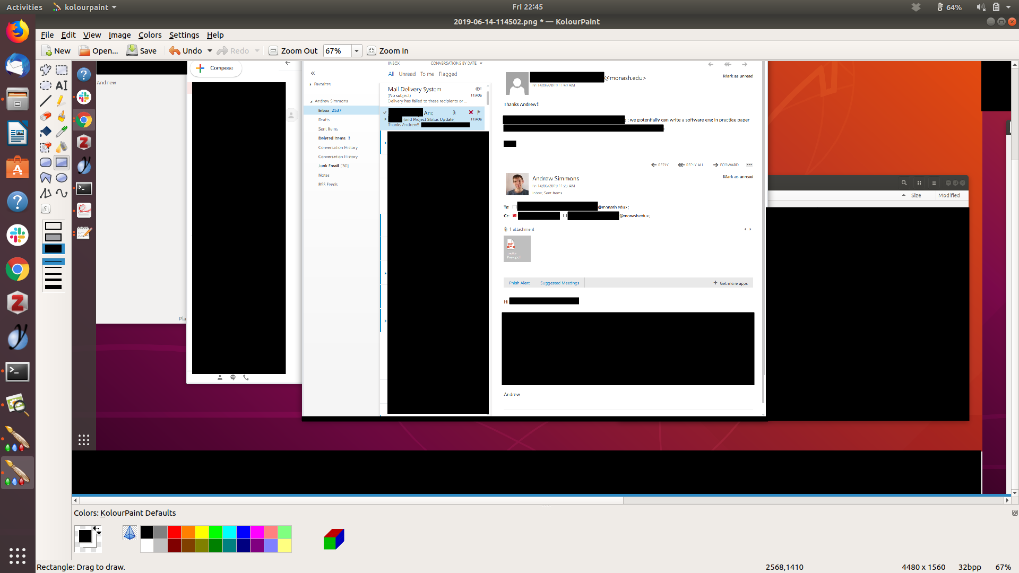1019x573 pixels.
Task: Choose the Curve tool
Action: (62, 193)
